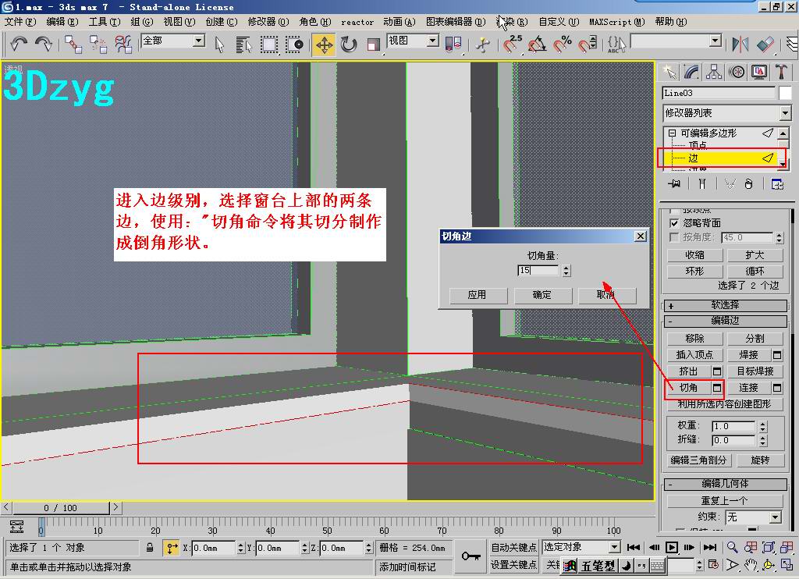Toggle the 忽略背面 checkbox
This screenshot has height=579, width=799.
coord(674,223)
